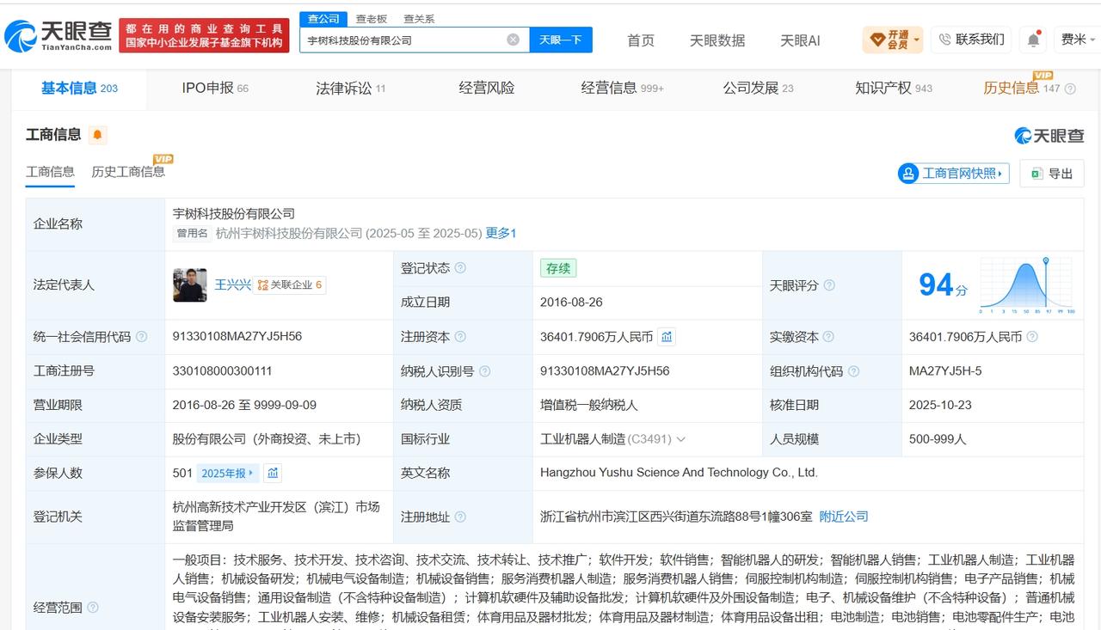Image resolution: width=1101 pixels, height=630 pixels.
Task: Select registration number 330108000300111
Action: (222, 371)
